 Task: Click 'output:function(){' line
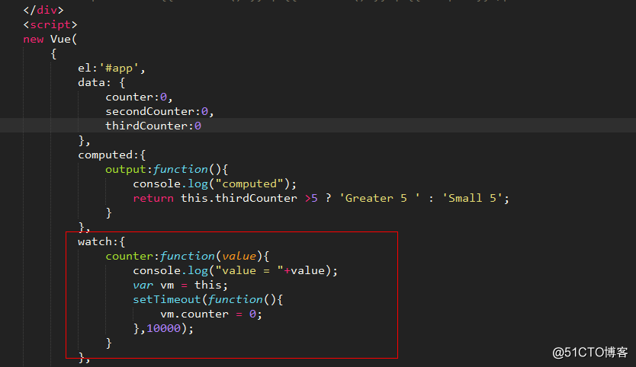[167, 169]
